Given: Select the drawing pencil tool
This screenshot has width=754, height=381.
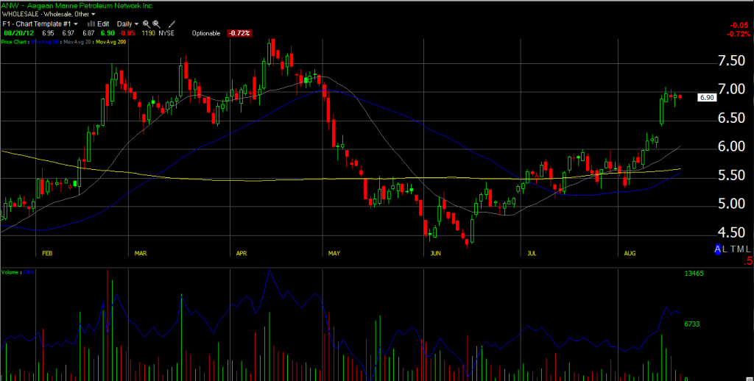Looking at the screenshot, I should [x=171, y=24].
